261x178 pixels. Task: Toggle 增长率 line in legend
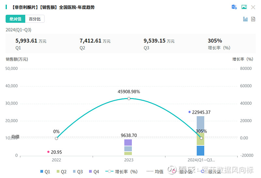point(121,172)
